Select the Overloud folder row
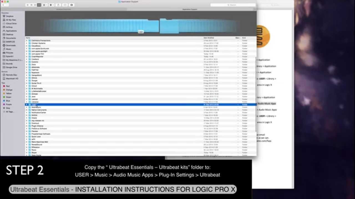355x199 pixels. tap(140, 123)
